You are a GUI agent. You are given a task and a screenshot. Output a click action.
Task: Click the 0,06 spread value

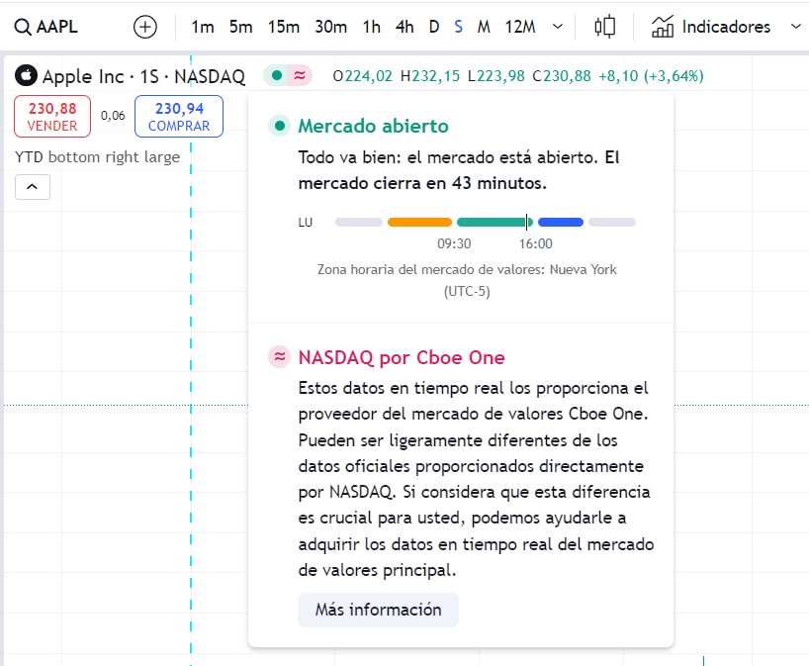[x=113, y=116]
